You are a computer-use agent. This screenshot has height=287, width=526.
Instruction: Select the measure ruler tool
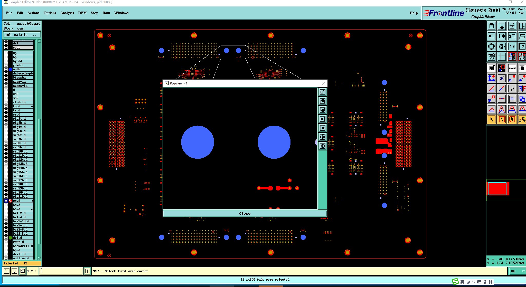[512, 68]
